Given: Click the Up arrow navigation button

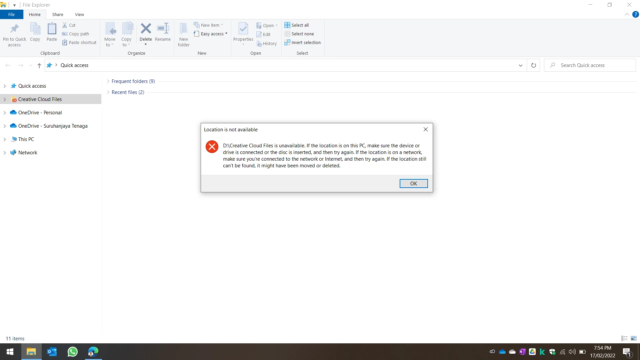Looking at the screenshot, I should (39, 65).
